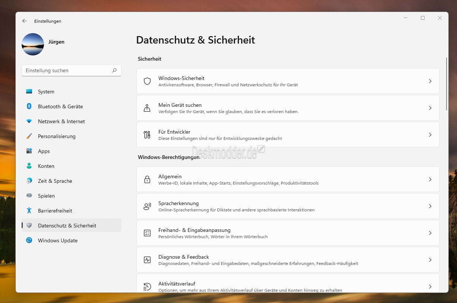Select Barrierefreiheit label in sidebar
Screen dimensions: 457x303
[x=55, y=211]
